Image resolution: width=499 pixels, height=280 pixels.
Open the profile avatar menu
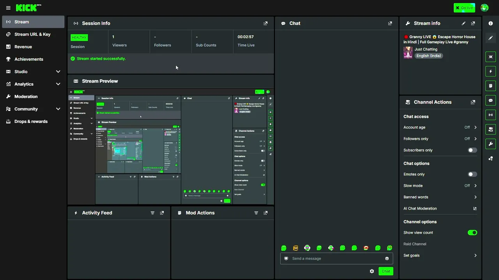tap(485, 8)
